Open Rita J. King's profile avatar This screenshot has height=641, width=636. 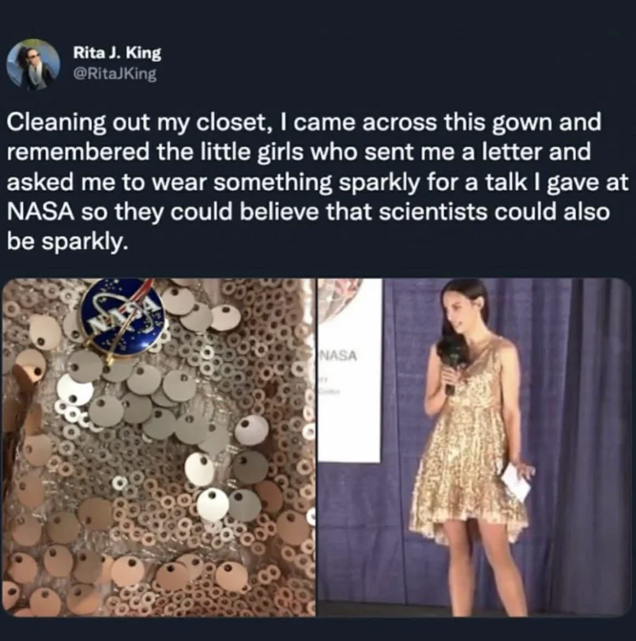pyautogui.click(x=33, y=64)
